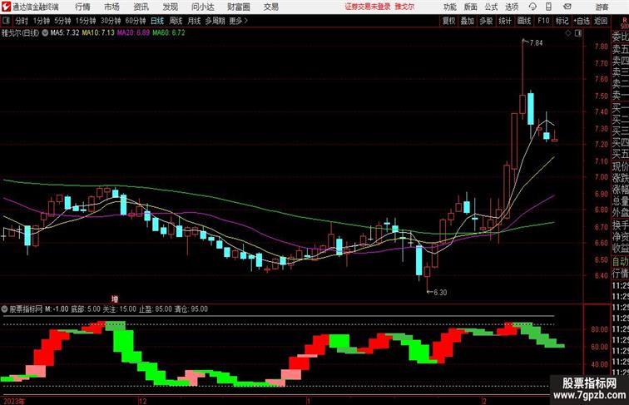Click the headset customer service icon
Image resolution: width=629 pixels, height=405 pixels.
pos(532,7)
